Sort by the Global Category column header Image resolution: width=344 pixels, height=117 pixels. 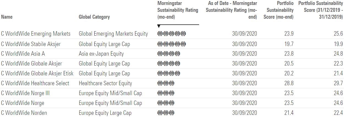point(94,17)
